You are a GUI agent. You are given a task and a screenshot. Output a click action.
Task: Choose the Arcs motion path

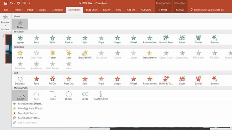(36, 96)
